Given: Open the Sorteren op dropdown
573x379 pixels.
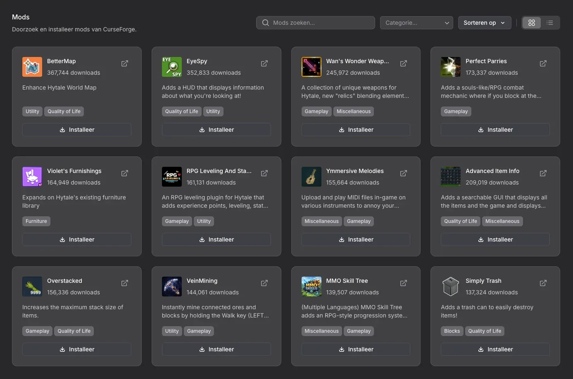Looking at the screenshot, I should pos(484,23).
